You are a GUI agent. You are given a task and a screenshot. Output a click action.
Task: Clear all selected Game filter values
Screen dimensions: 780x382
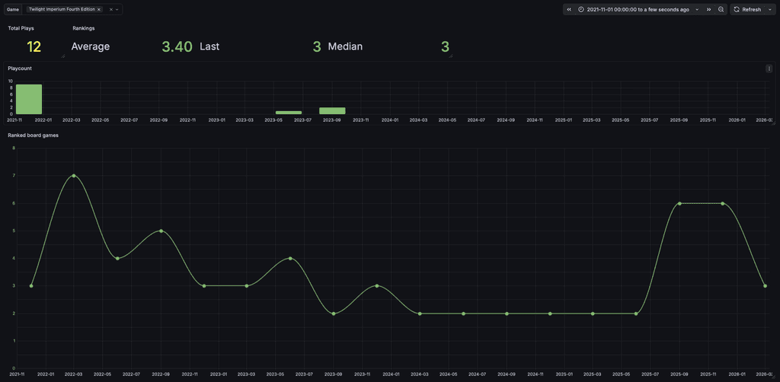click(x=111, y=9)
